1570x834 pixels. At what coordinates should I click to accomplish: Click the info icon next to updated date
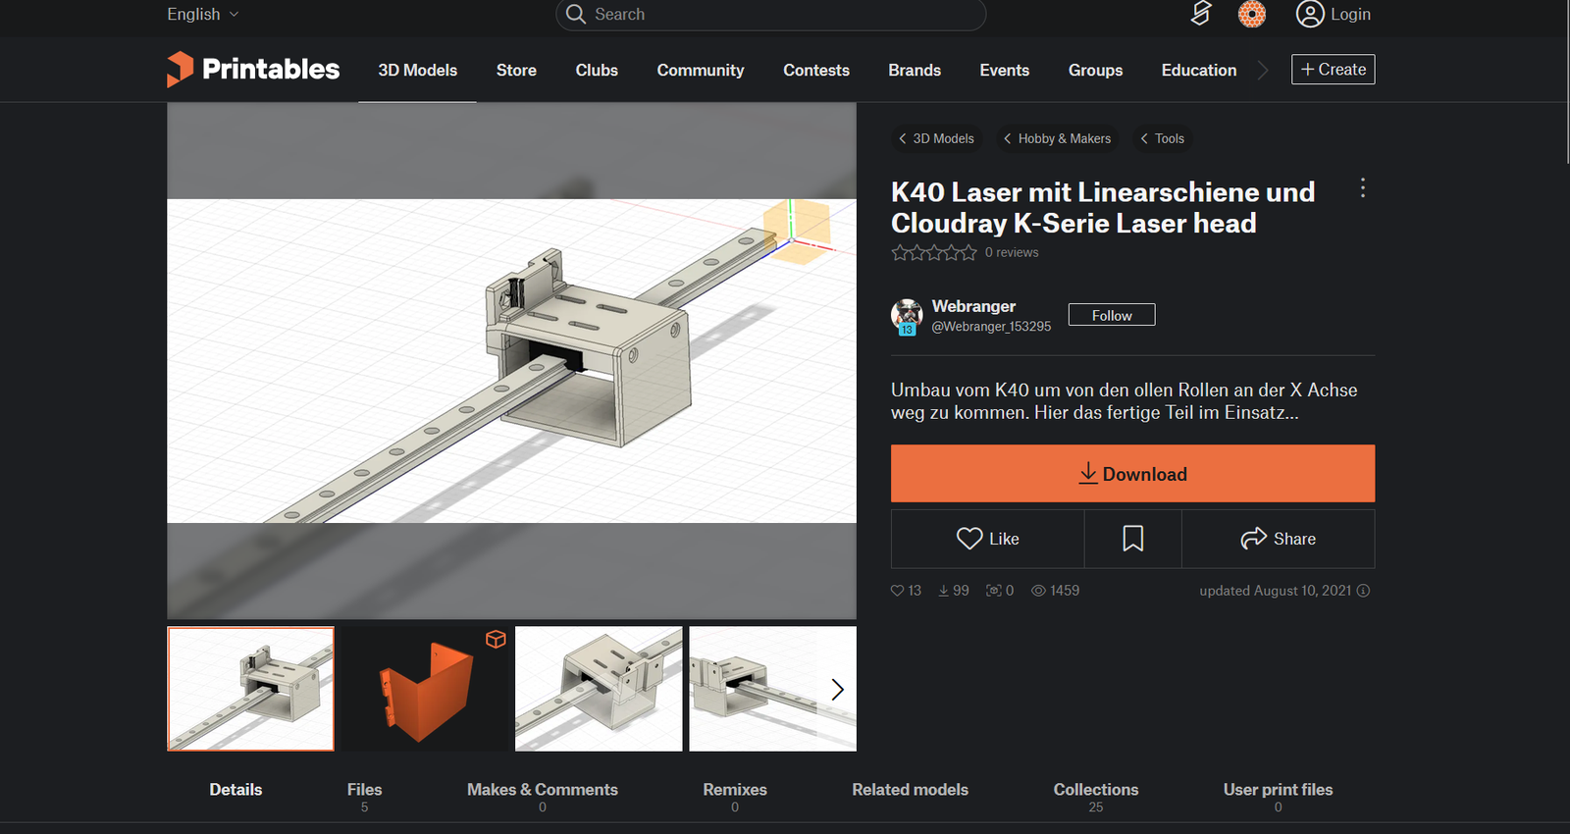click(1363, 591)
